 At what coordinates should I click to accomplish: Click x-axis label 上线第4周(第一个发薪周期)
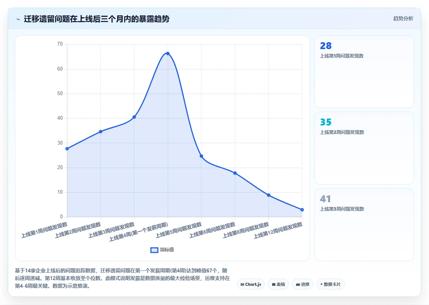pyautogui.click(x=138, y=232)
